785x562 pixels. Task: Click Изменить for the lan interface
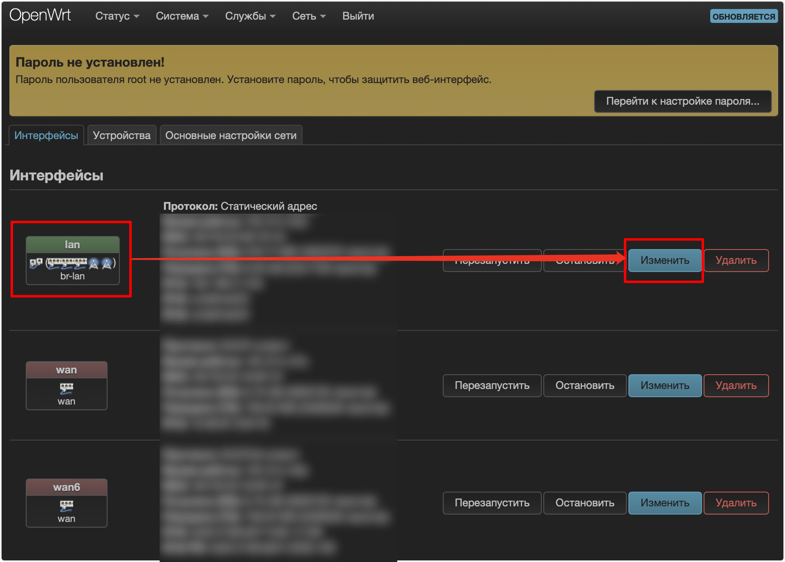tap(665, 261)
